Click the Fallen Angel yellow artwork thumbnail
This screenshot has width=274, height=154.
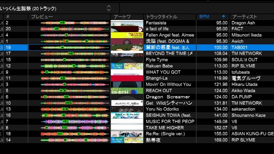click(x=127, y=35)
